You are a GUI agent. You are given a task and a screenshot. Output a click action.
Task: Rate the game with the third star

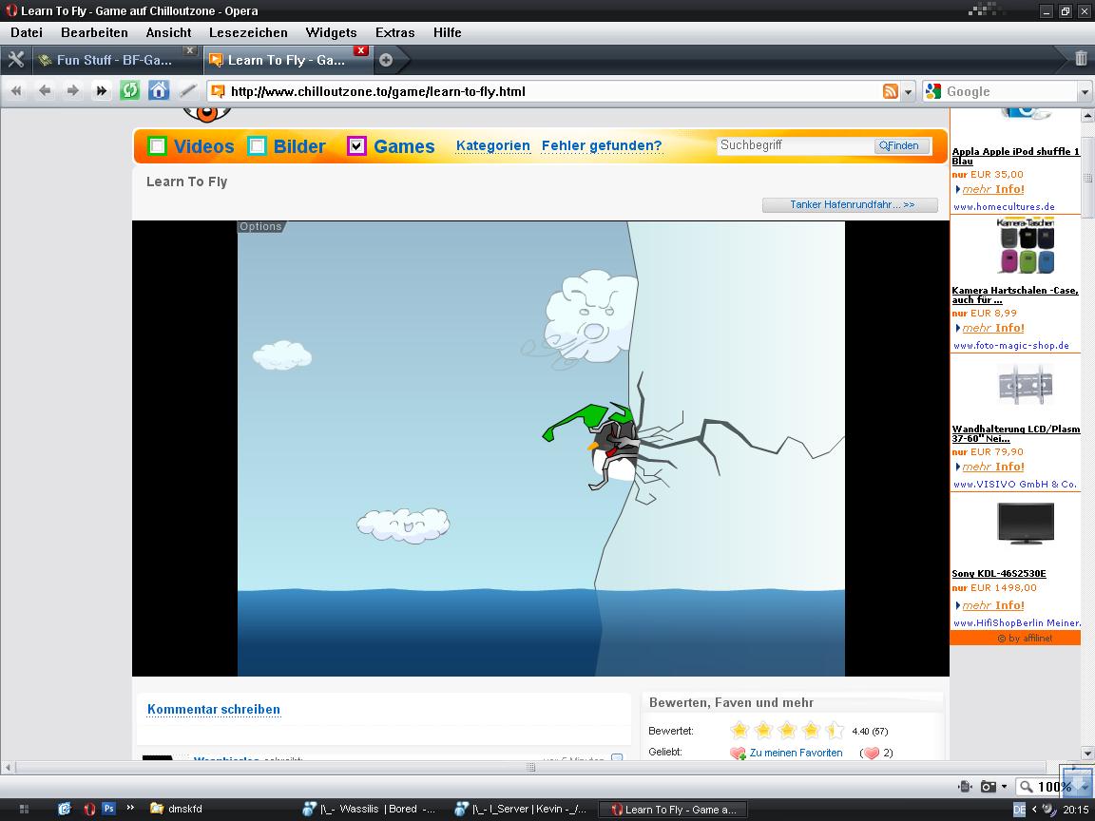(x=787, y=731)
